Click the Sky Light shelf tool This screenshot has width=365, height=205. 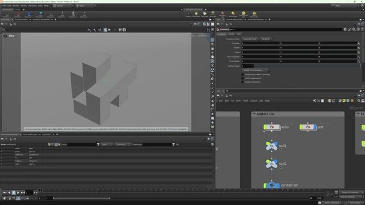click(254, 14)
